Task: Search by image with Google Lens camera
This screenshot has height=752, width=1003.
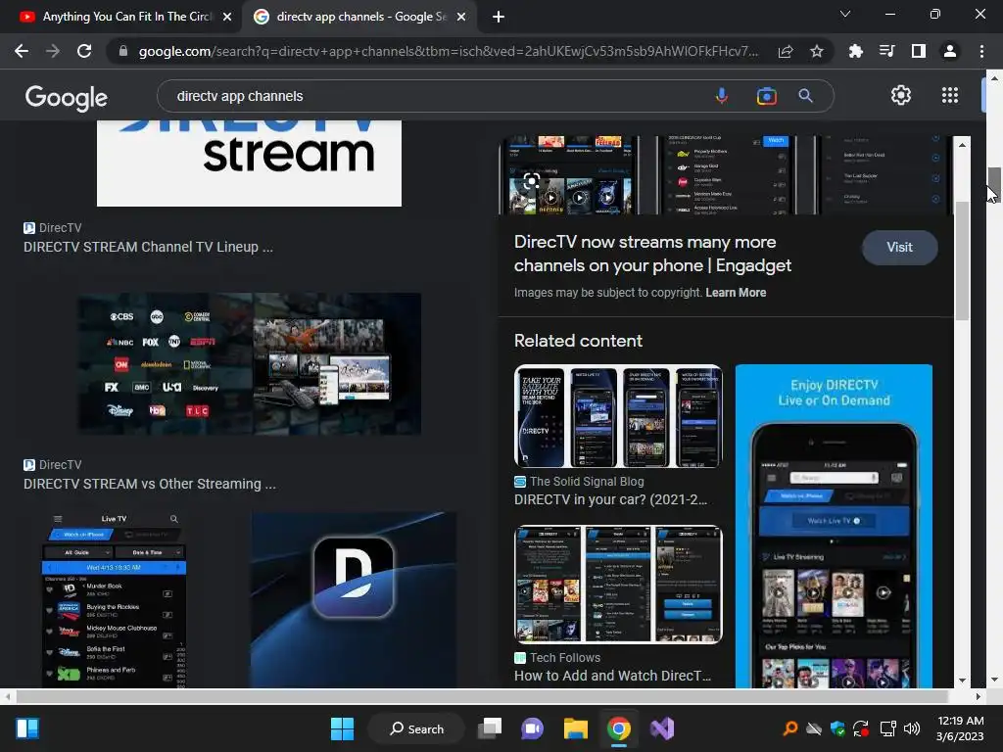Action: click(766, 96)
